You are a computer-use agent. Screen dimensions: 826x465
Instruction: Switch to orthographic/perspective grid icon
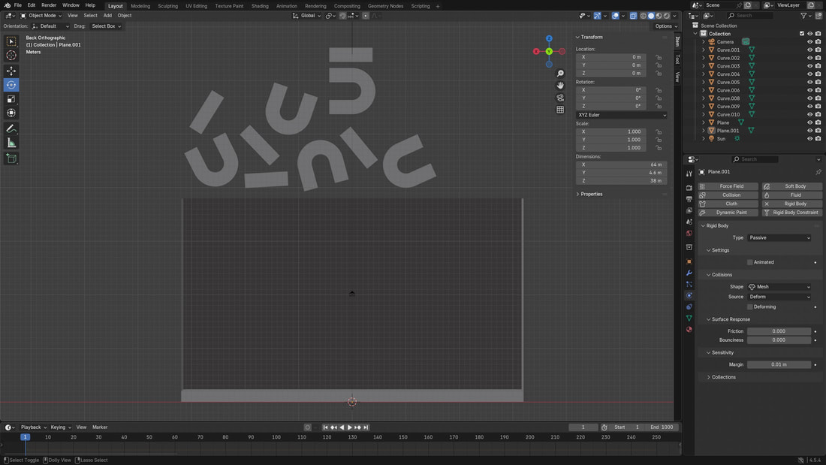click(560, 110)
